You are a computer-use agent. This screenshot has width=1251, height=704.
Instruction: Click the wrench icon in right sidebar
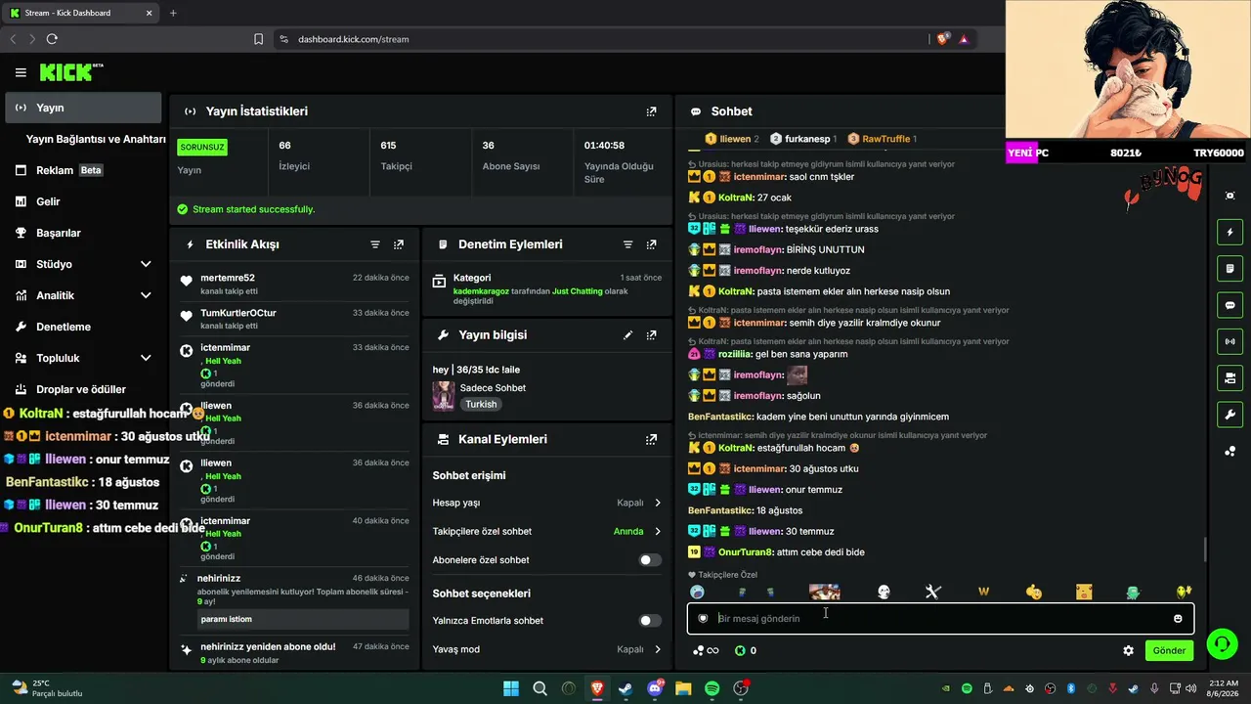(1229, 414)
